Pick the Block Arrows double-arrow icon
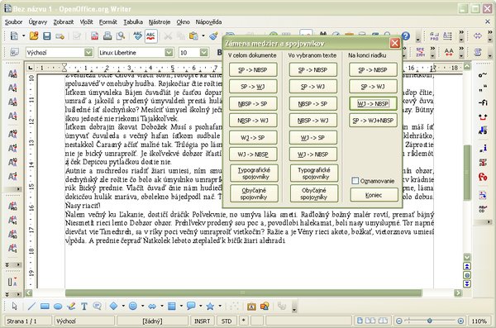The image size is (496, 328). 152,306
